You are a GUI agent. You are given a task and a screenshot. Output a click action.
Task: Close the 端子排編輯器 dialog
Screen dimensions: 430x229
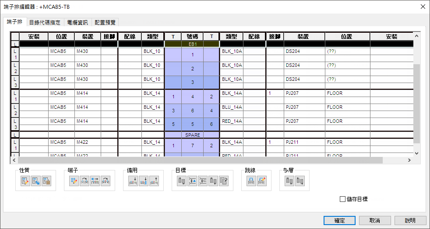click(x=423, y=7)
